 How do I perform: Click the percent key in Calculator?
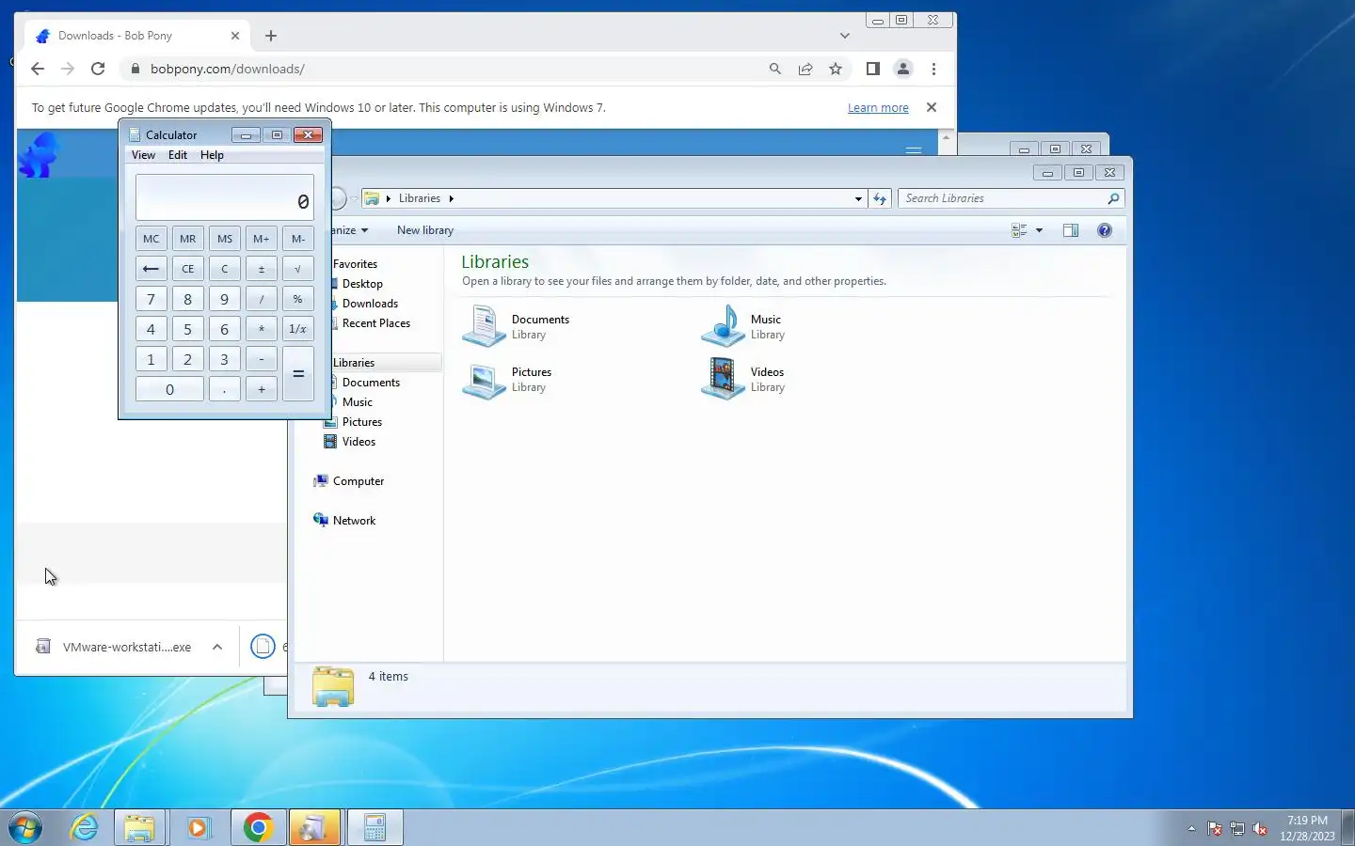pos(297,299)
